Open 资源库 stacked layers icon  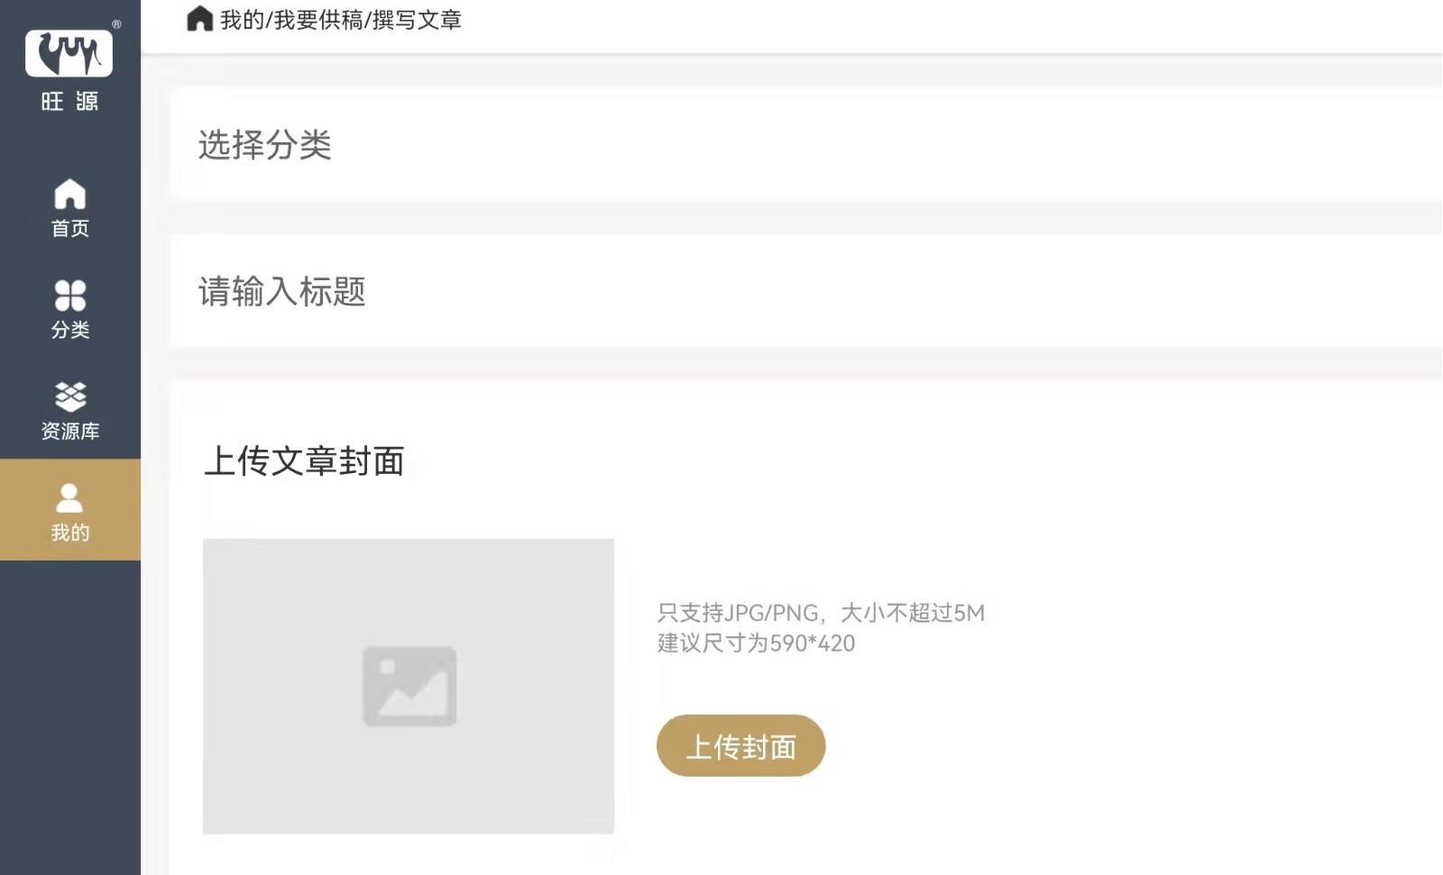(x=70, y=396)
